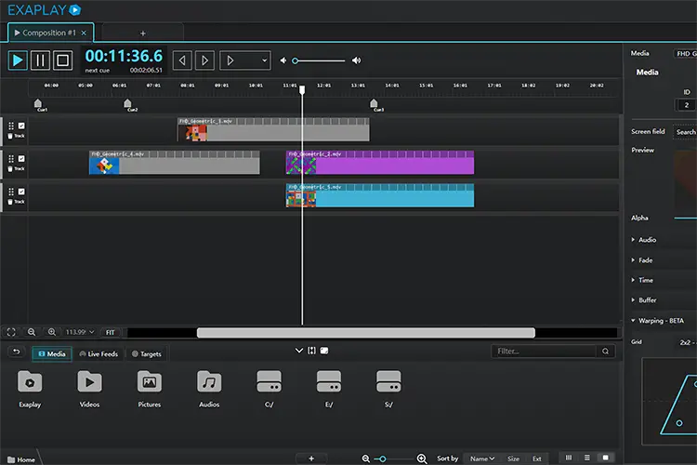Viewport: 697px width, 465px height.
Task: Click the timeline fullscreen expand icon
Action: point(11,332)
